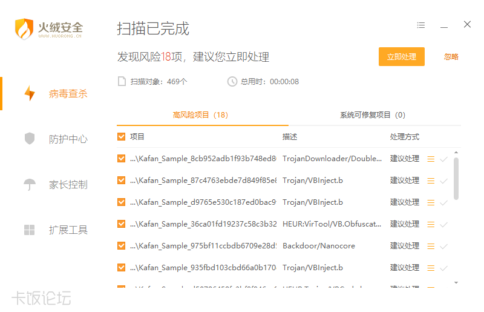
Task: Open details icon for Kafan_Sample_8cb952 row
Action: click(x=431, y=159)
